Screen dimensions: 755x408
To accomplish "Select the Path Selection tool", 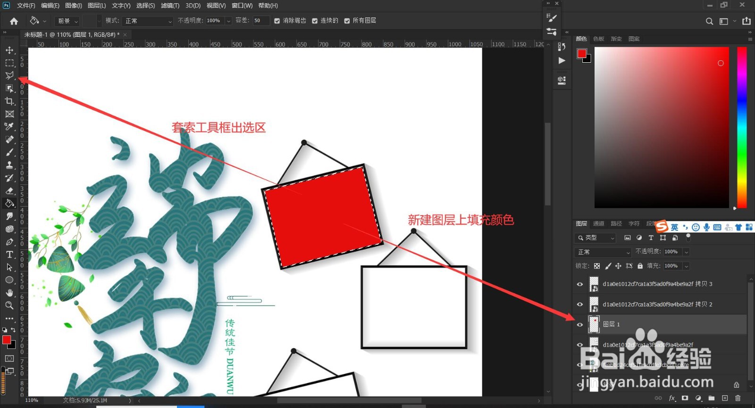I will click(x=9, y=267).
